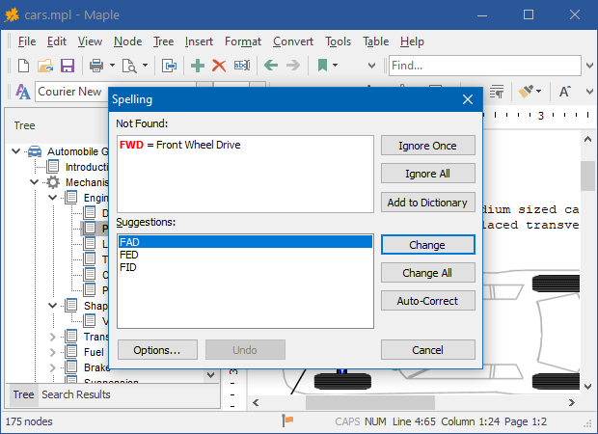Viewport: 598px width, 434px height.
Task: Click into the Find input field
Action: tap(484, 66)
